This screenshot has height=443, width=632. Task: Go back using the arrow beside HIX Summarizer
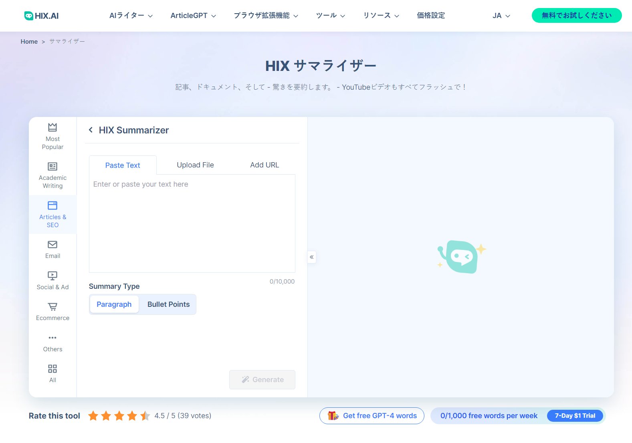coord(91,130)
